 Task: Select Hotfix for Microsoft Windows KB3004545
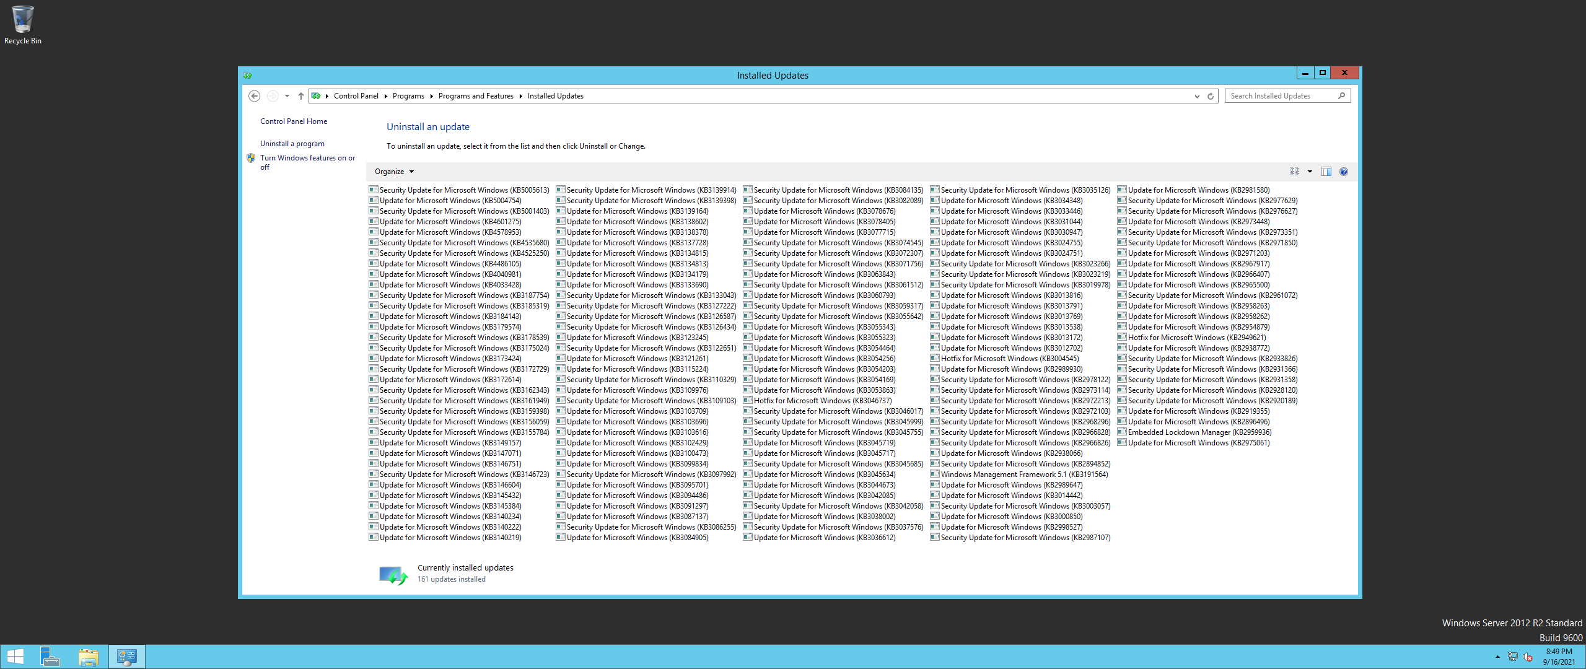click(x=1005, y=359)
